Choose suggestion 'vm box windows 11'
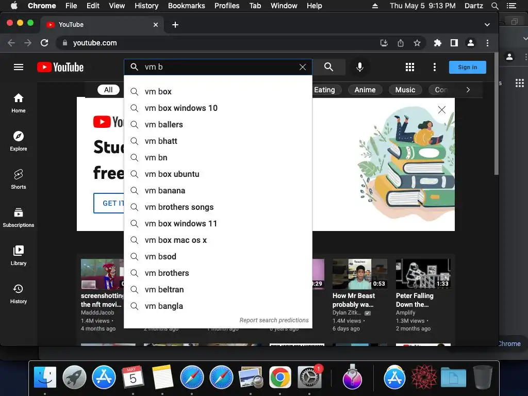Screen dimensions: 528x396 tap(218, 224)
